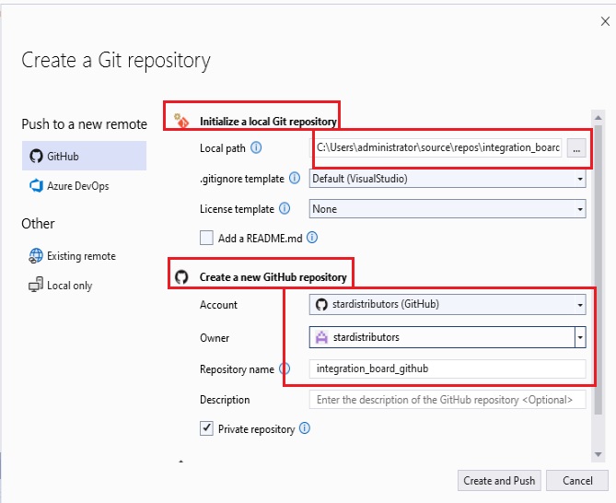Viewport: 616px width, 503px height.
Task: Uncheck the Private repository checkbox
Action: (x=206, y=428)
